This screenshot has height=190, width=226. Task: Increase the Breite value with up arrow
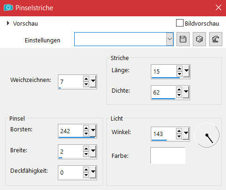click(86, 149)
